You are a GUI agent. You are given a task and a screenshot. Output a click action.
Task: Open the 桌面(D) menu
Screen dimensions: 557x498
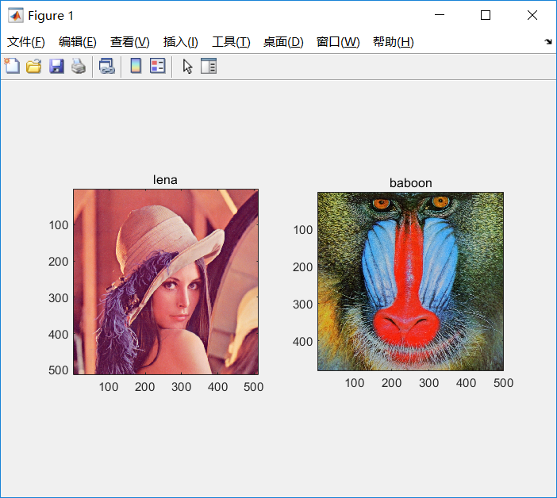283,42
